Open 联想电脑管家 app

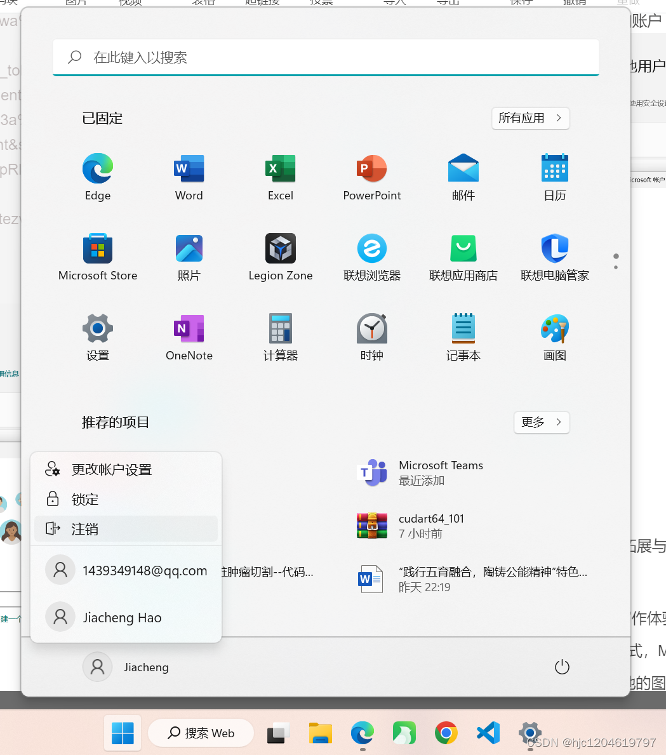[555, 257]
